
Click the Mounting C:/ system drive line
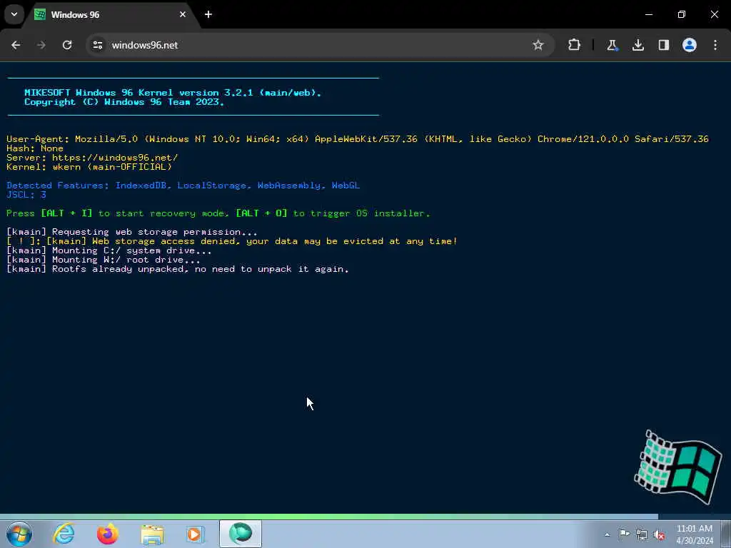109,250
